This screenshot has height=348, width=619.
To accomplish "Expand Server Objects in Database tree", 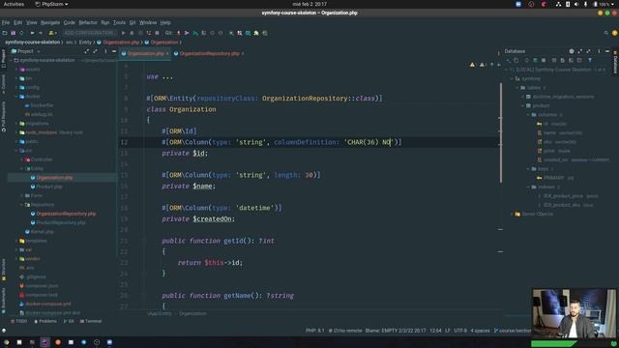I will pos(512,215).
